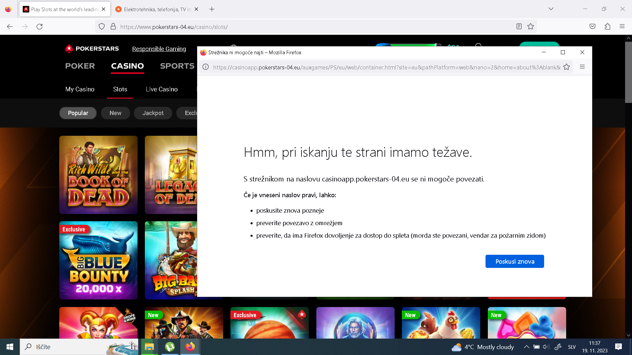The height and width of the screenshot is (355, 632).
Task: Open uTorrent from the taskbar
Action: click(x=170, y=347)
